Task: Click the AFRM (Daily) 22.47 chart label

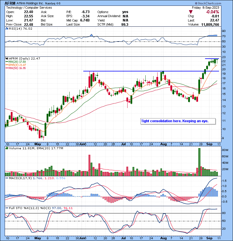Action: pyautogui.click(x=24, y=59)
